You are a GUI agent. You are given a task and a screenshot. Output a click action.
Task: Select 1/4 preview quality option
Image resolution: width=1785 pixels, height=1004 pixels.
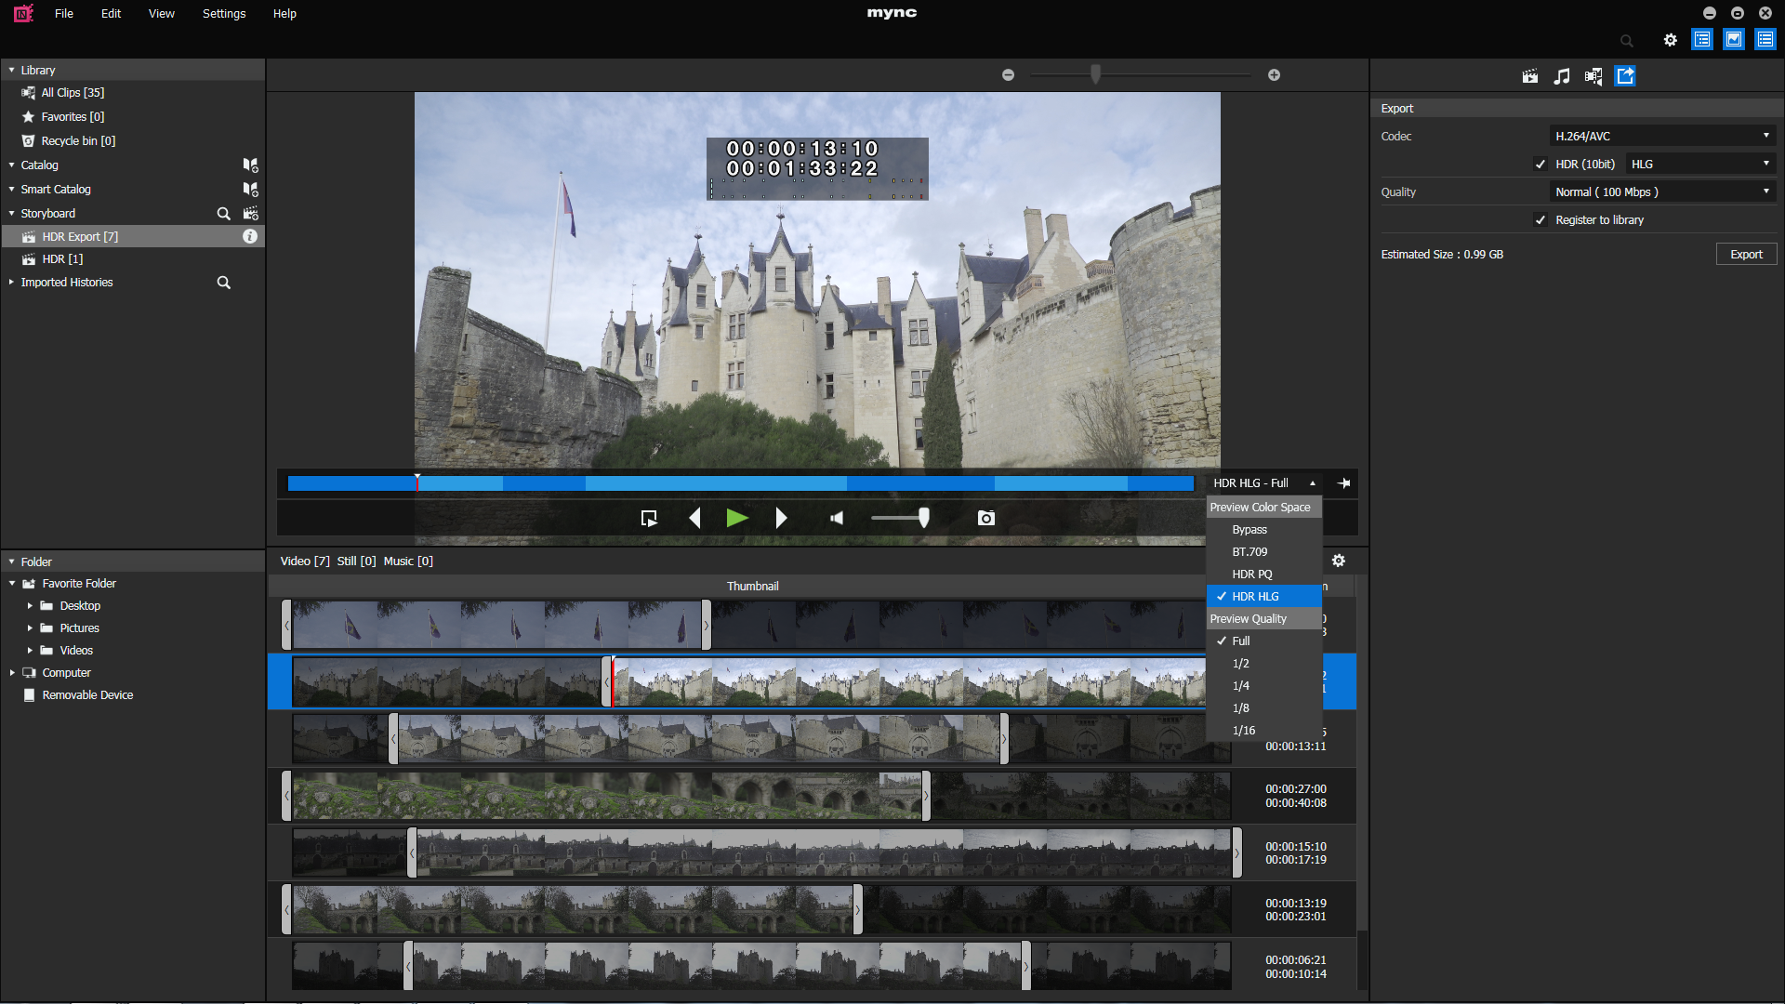point(1240,686)
